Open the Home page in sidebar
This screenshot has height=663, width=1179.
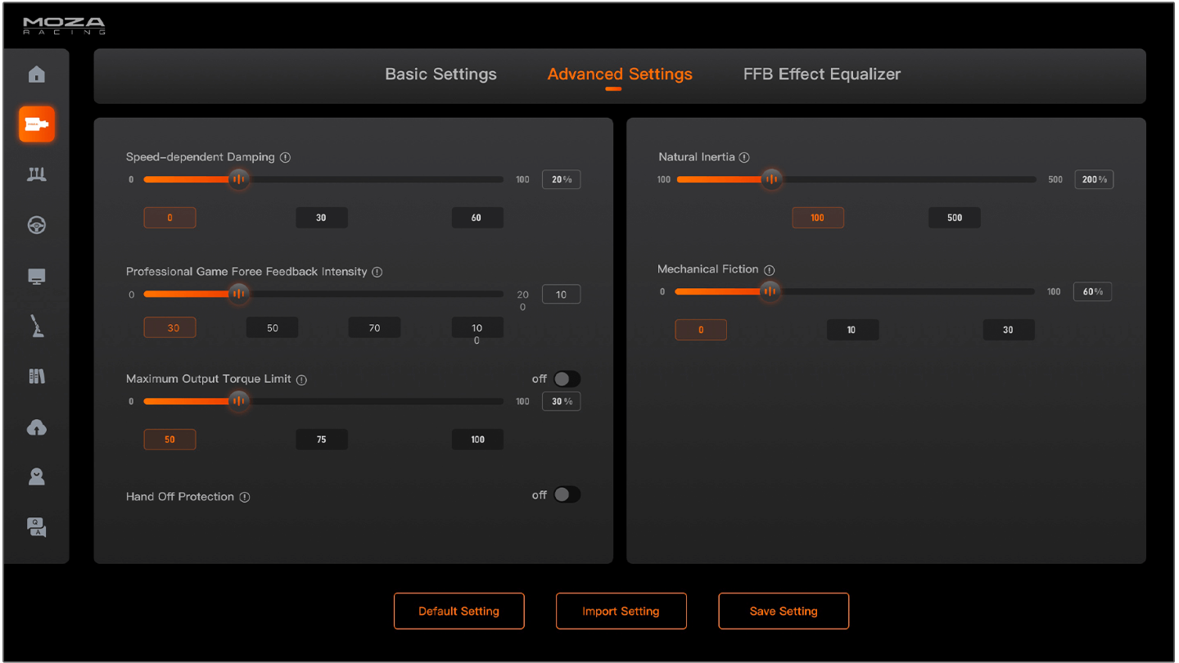[x=37, y=74]
